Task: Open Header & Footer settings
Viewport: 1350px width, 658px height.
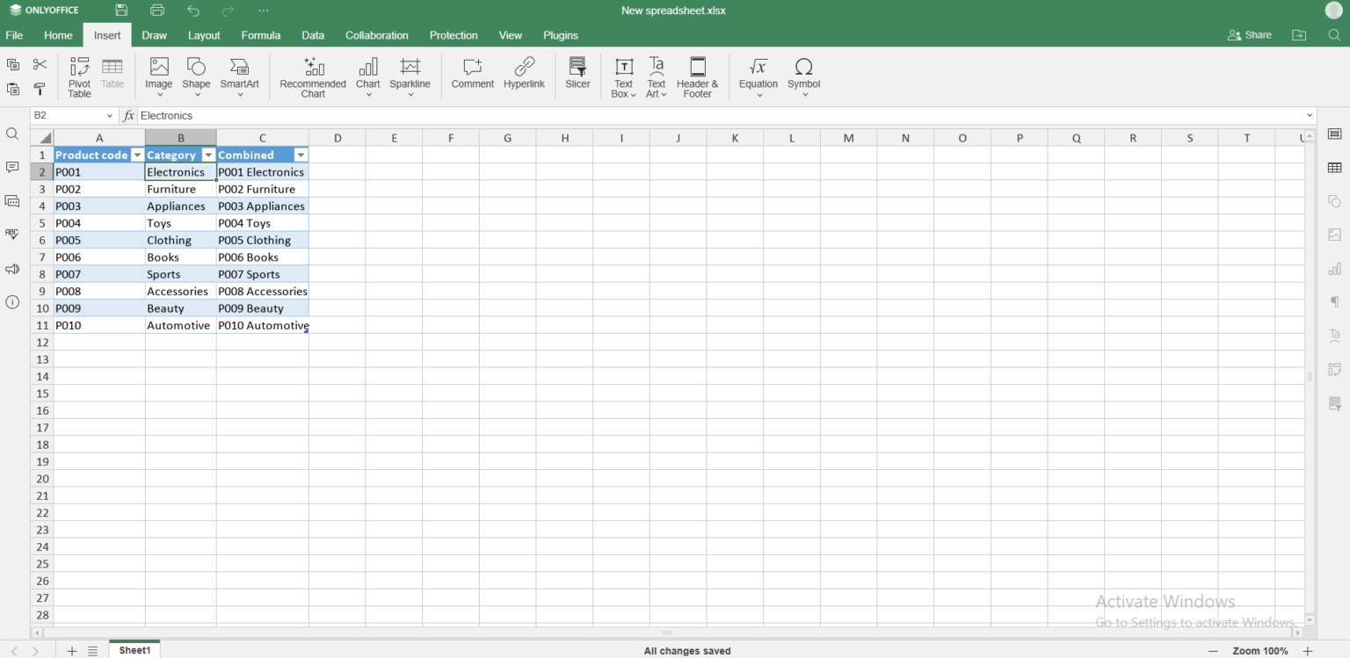Action: coord(697,76)
